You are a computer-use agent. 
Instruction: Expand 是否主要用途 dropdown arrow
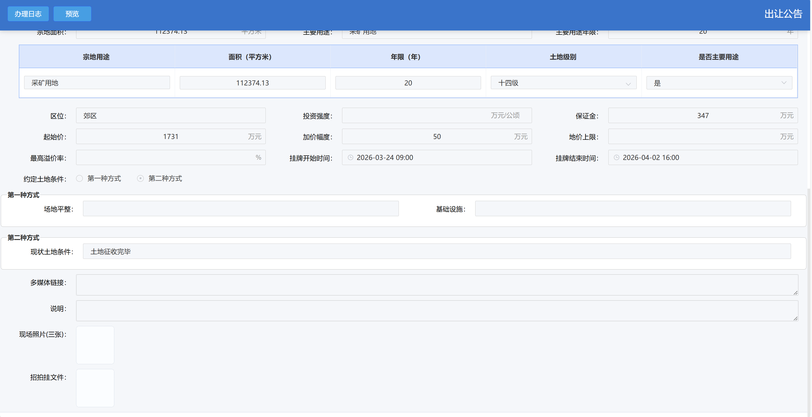click(784, 83)
